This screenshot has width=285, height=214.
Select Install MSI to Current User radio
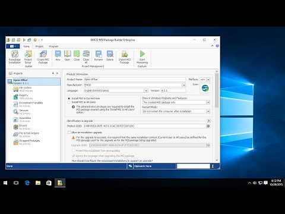click(69, 98)
